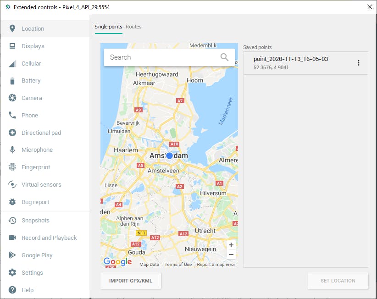
Task: Zoom in the map with plus
Action: point(231,245)
